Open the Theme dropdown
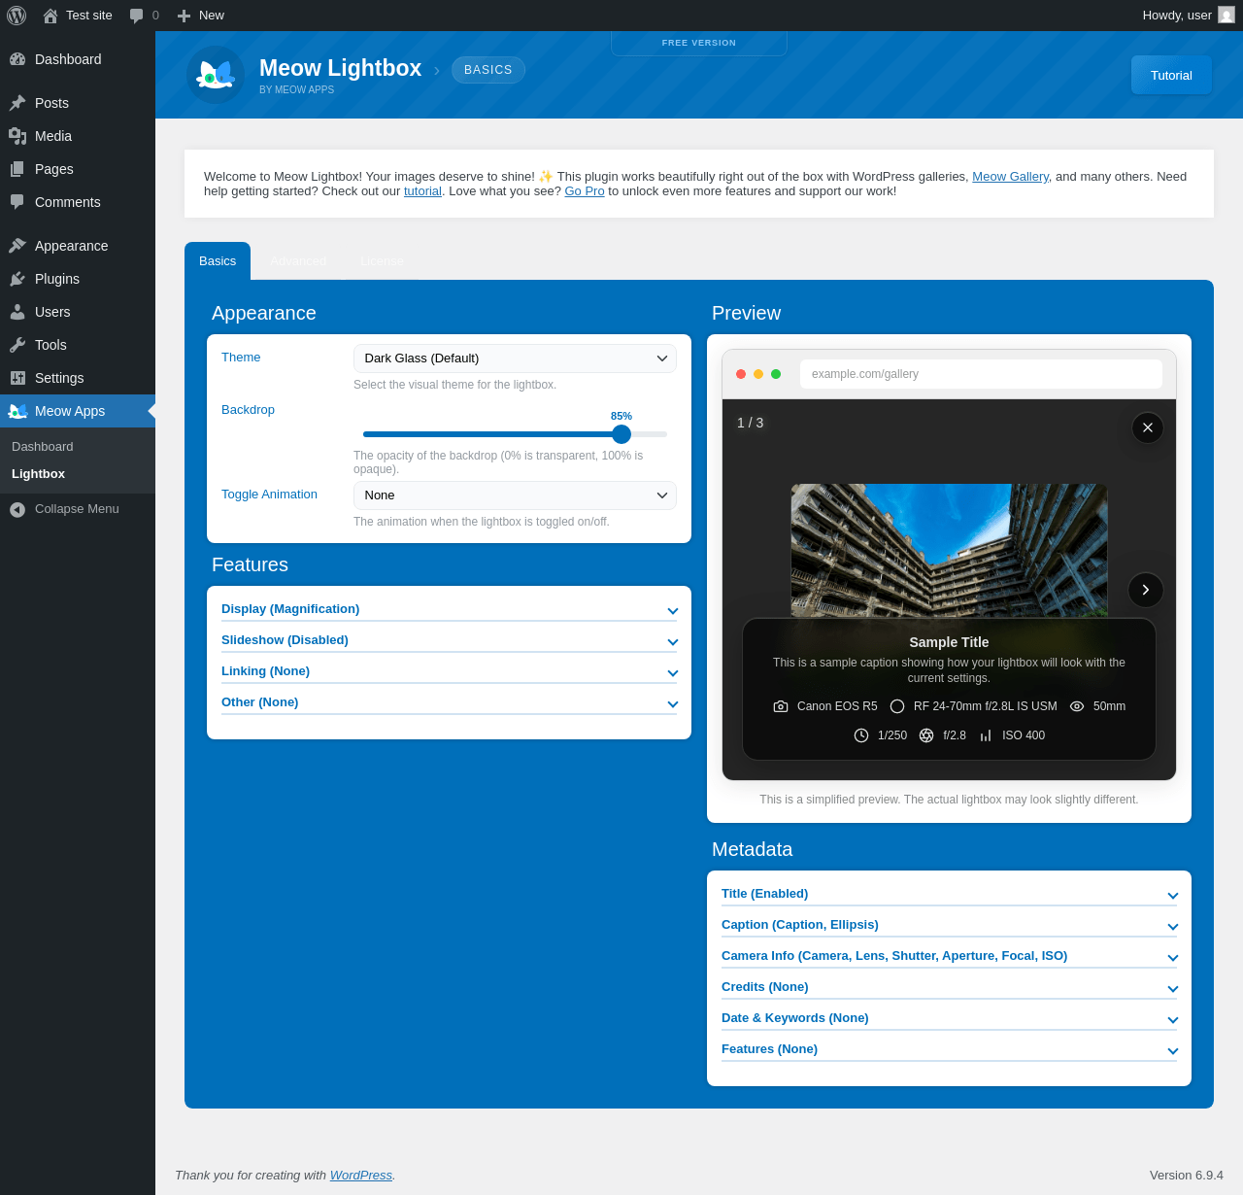Image resolution: width=1243 pixels, height=1195 pixels. pyautogui.click(x=515, y=358)
